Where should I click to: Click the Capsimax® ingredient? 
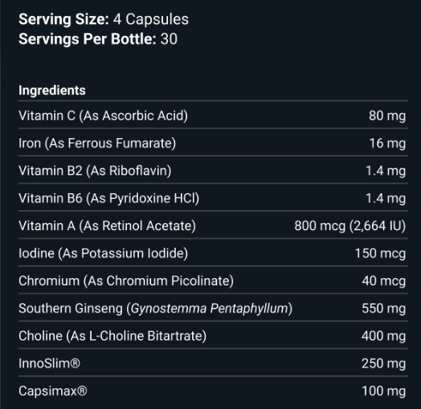pos(53,391)
